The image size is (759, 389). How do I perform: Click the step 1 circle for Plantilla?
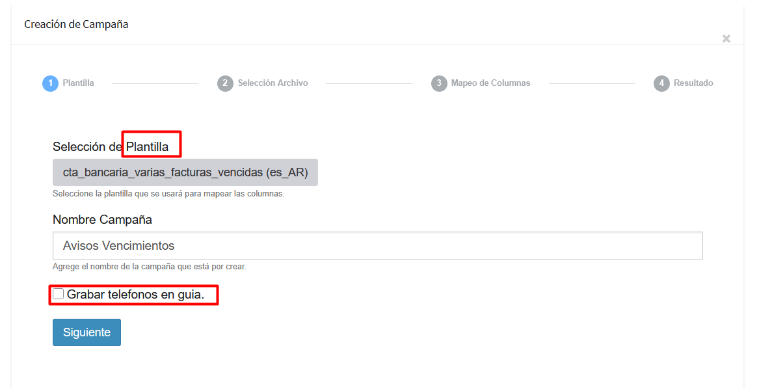click(50, 83)
